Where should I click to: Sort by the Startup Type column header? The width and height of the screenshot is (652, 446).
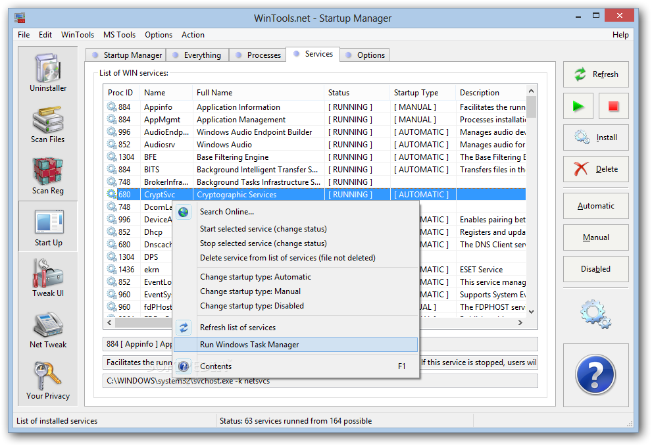coord(422,93)
